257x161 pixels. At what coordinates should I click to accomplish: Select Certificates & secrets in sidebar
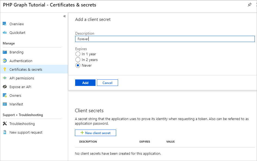tap(34, 69)
